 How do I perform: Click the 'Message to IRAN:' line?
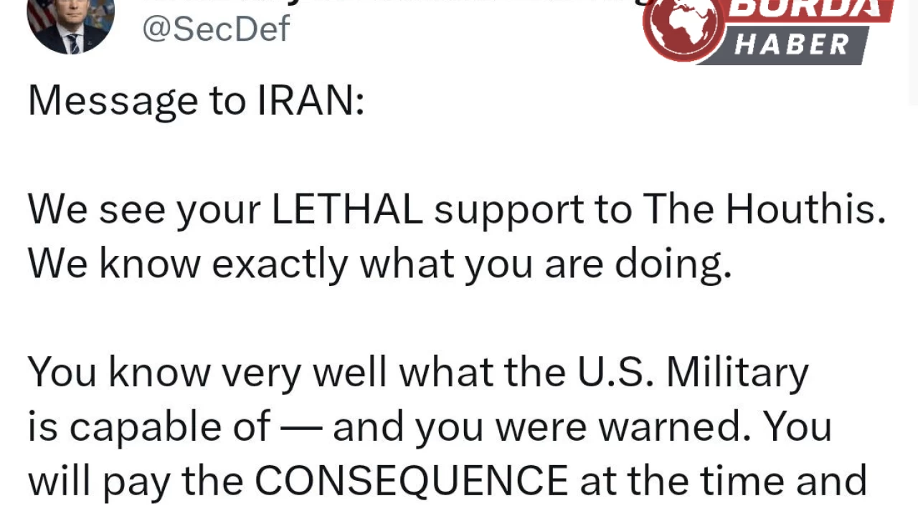coord(196,101)
